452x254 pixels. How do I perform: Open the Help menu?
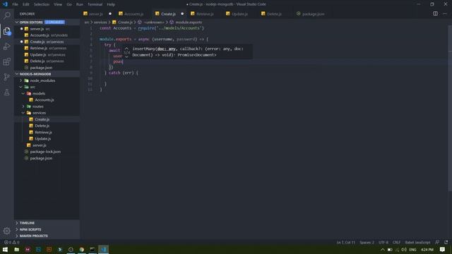(x=111, y=4)
